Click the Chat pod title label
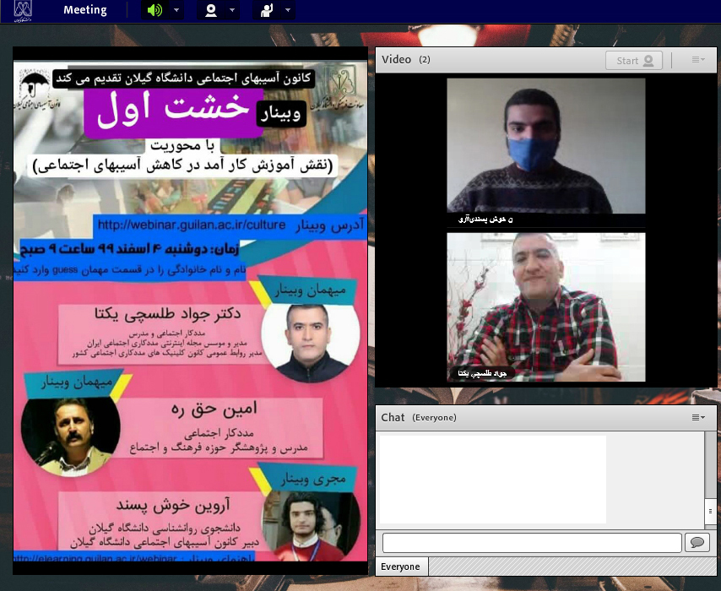This screenshot has width=721, height=591. coord(393,417)
